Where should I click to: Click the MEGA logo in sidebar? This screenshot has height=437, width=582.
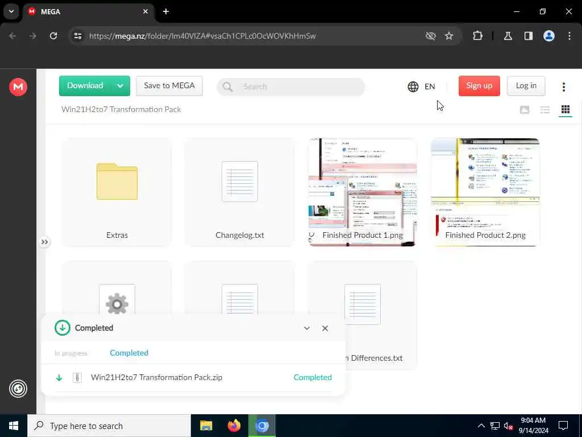(x=18, y=87)
